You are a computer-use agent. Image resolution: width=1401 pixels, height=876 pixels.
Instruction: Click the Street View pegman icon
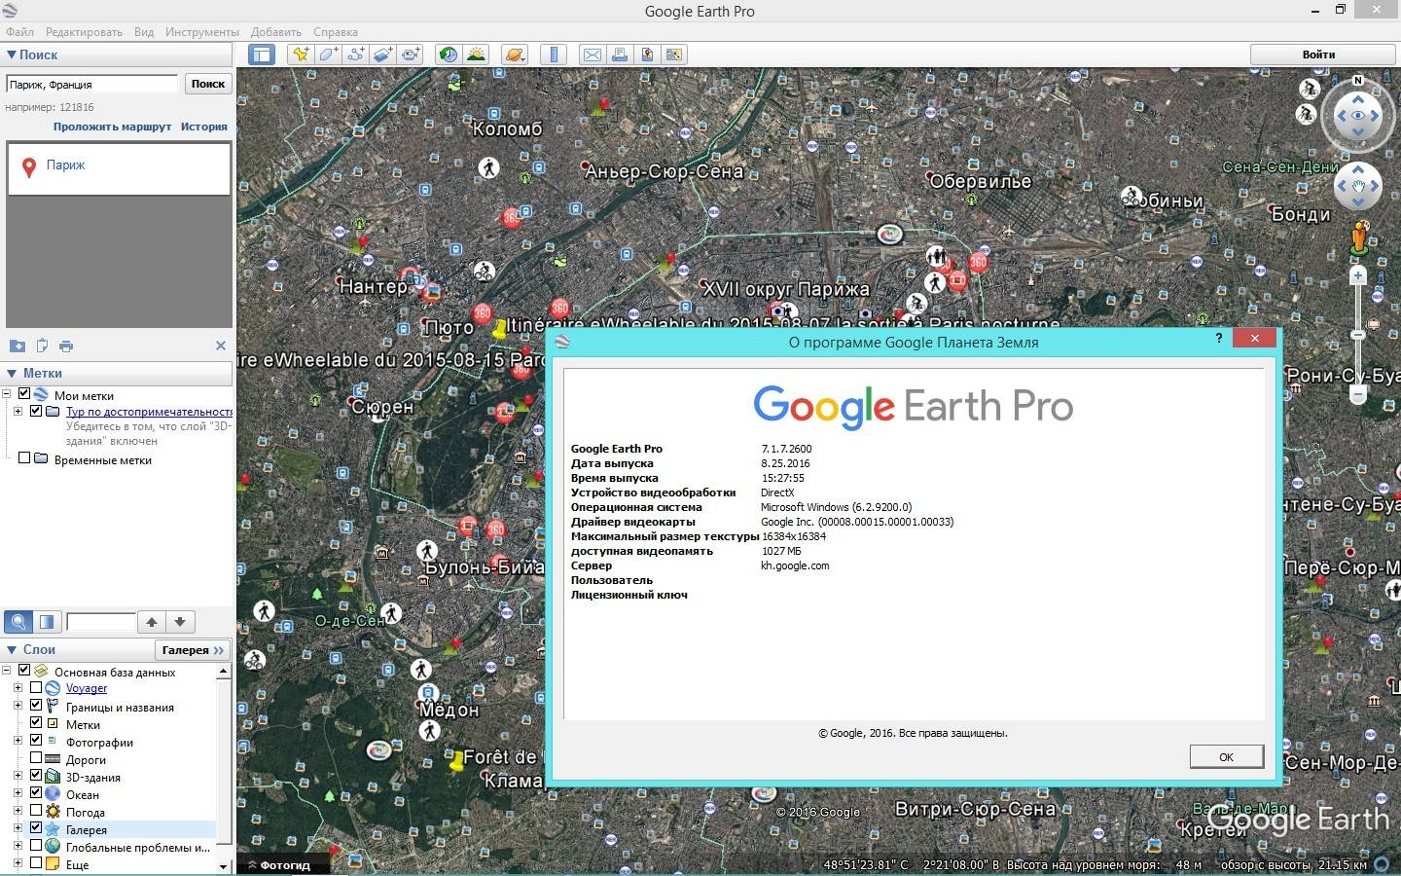click(x=1359, y=237)
